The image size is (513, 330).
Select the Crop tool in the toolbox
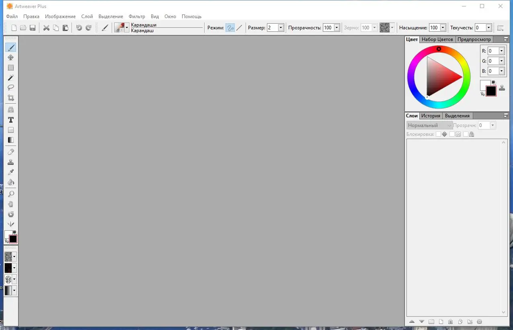coord(10,98)
